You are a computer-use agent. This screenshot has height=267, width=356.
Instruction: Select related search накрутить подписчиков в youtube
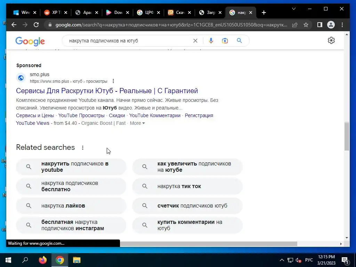coord(71,167)
